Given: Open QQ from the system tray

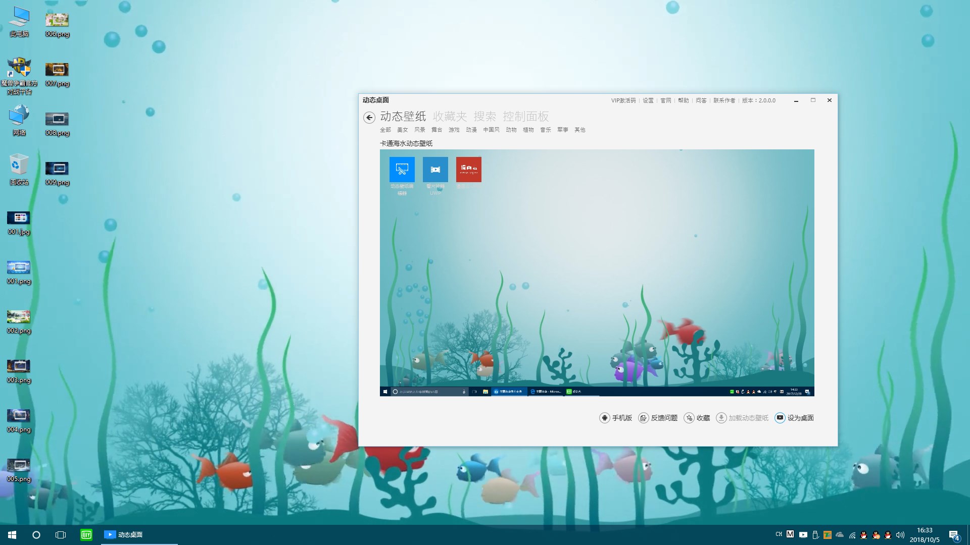Looking at the screenshot, I should [x=864, y=535].
